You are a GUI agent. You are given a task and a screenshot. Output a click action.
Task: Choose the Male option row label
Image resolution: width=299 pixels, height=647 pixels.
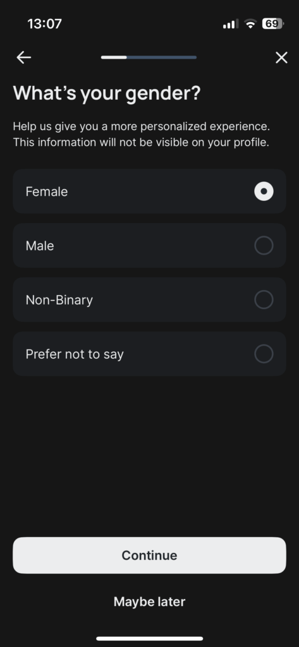point(40,246)
